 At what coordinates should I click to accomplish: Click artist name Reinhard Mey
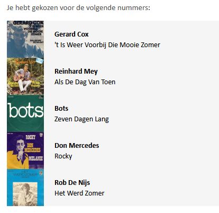(76, 72)
